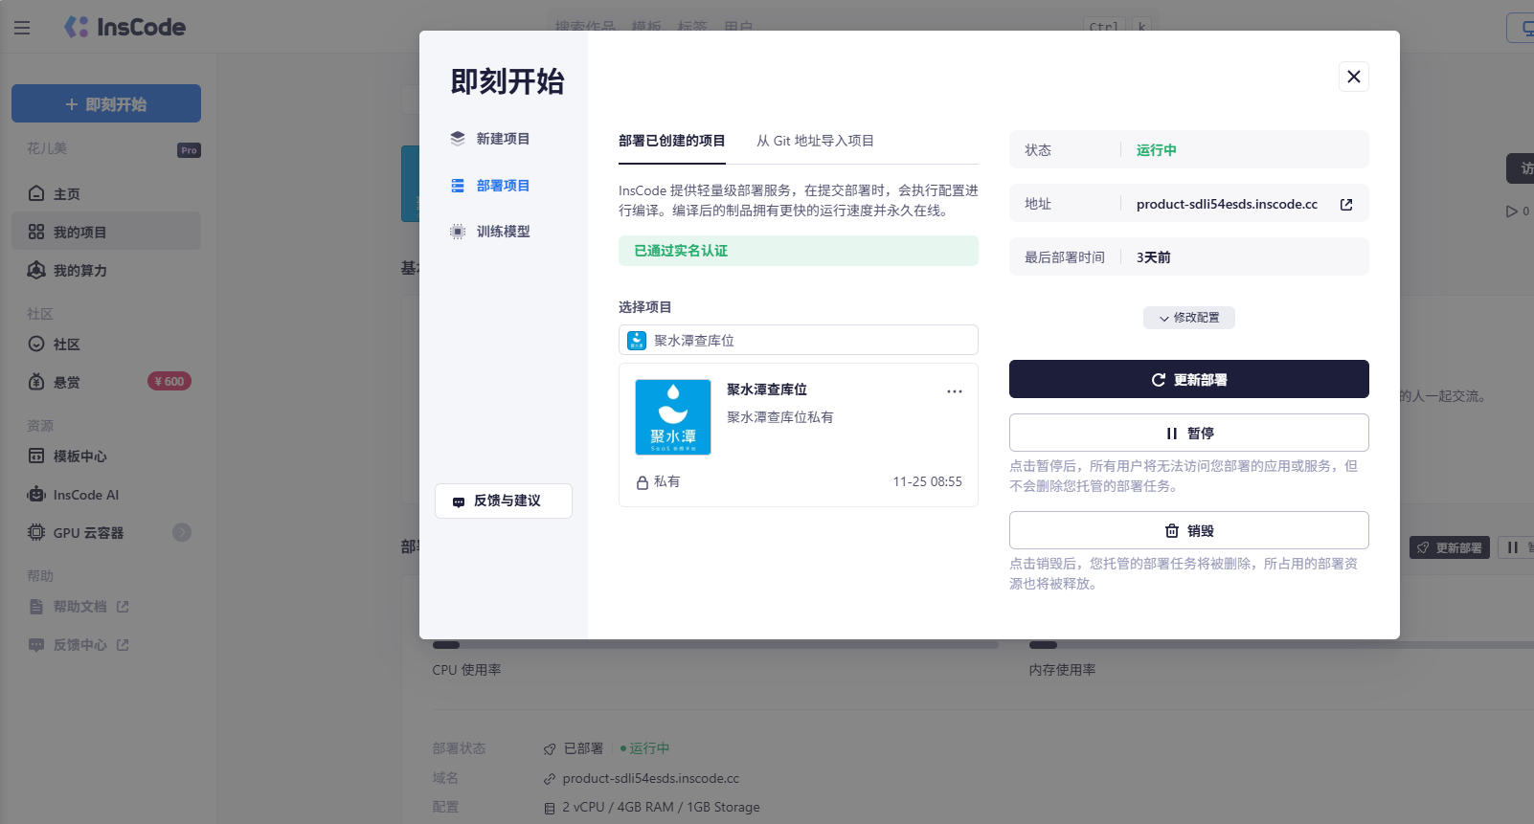The image size is (1534, 824).
Task: Open 我的算力 in the sidebar
Action: [x=106, y=270]
